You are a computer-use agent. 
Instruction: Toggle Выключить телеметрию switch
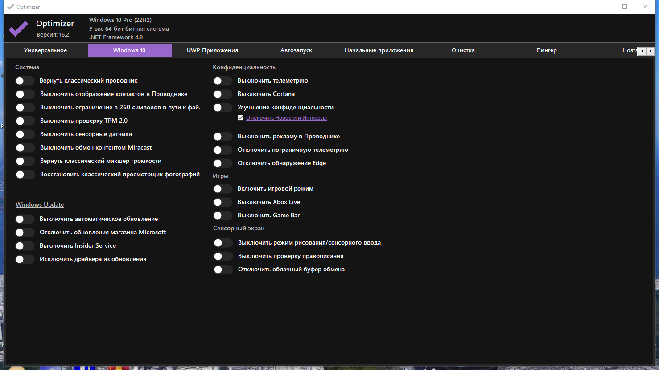click(x=222, y=81)
